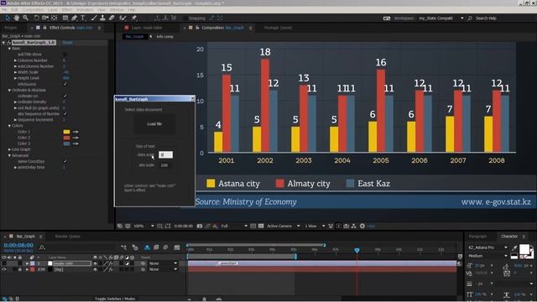Click the Show Channel color icon in viewer

pyautogui.click(x=215, y=226)
